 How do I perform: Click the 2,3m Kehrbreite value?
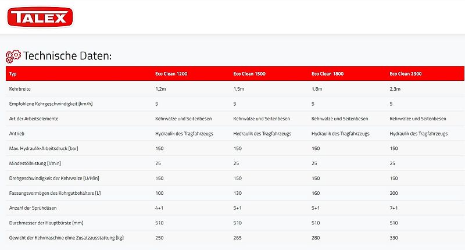coord(395,89)
